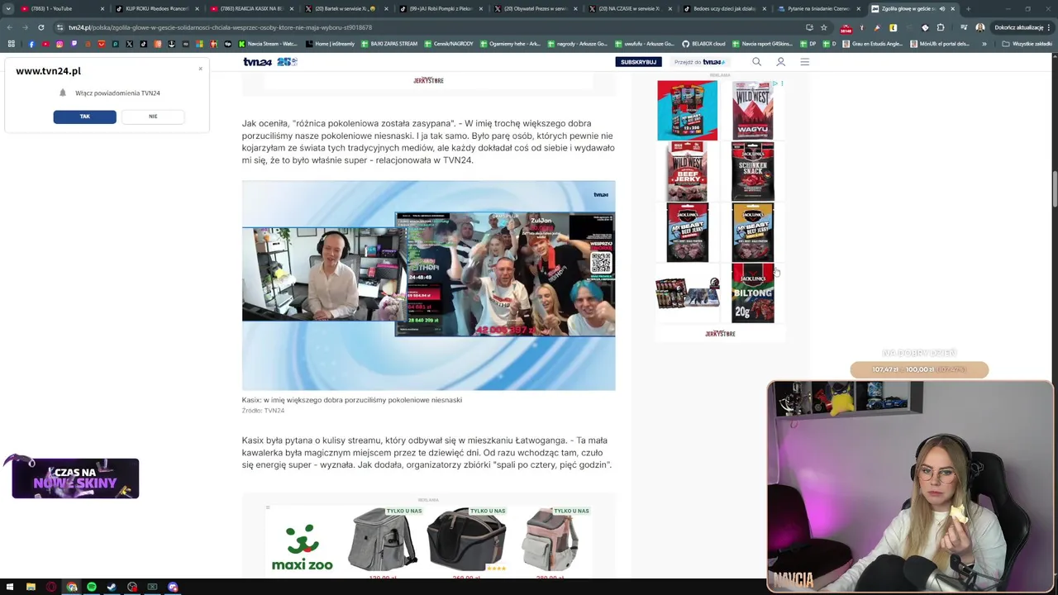
Task: Bookmark this page with the star icon
Action: tap(823, 27)
